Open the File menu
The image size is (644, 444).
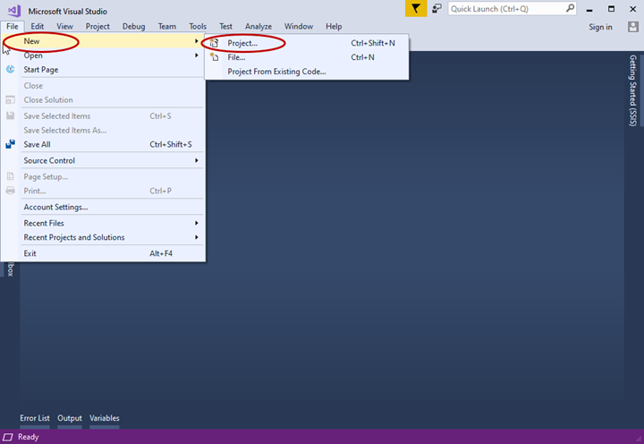pos(13,26)
